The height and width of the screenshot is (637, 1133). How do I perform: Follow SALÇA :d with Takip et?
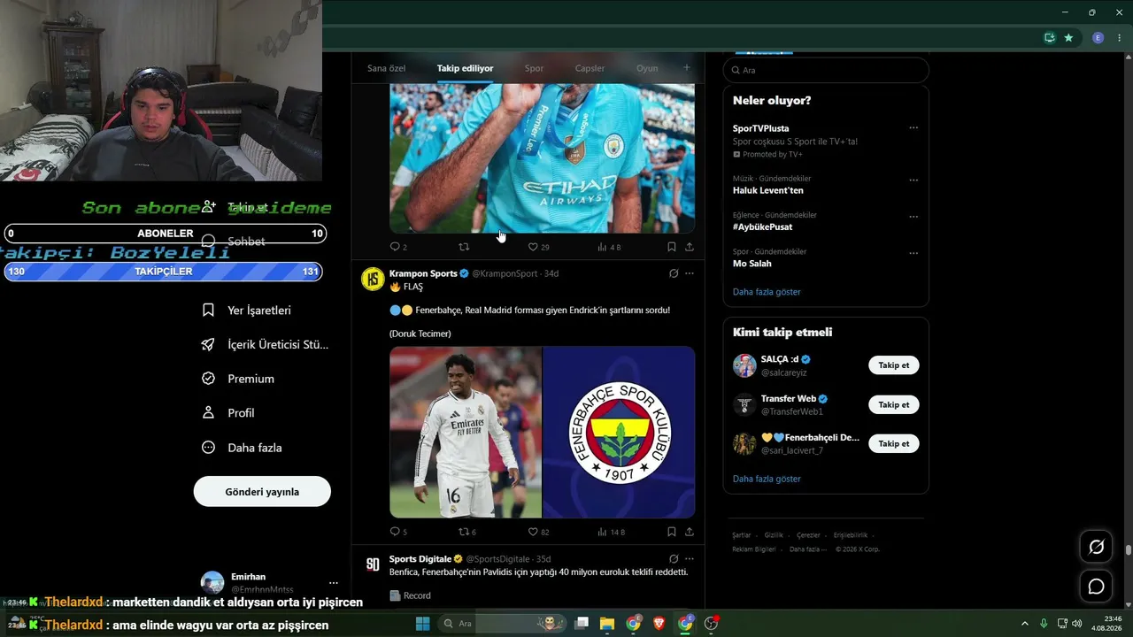894,365
